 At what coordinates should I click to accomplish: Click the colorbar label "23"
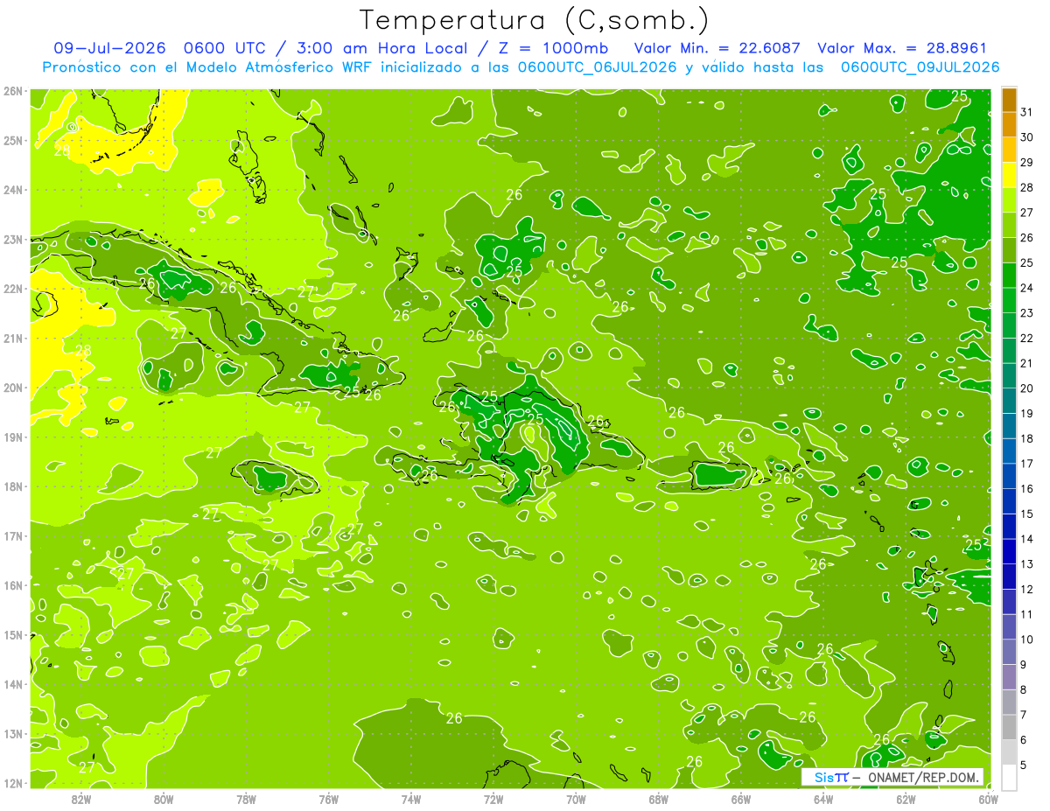1027,313
